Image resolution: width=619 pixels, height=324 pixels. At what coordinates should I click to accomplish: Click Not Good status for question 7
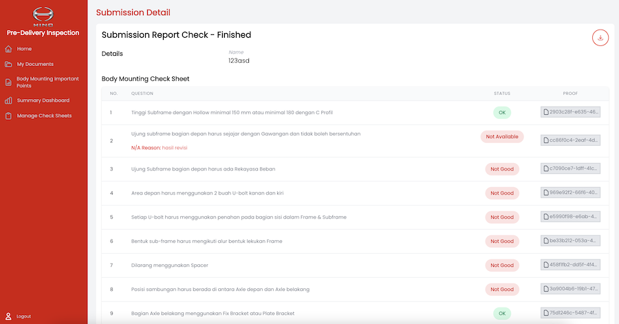[501, 265]
